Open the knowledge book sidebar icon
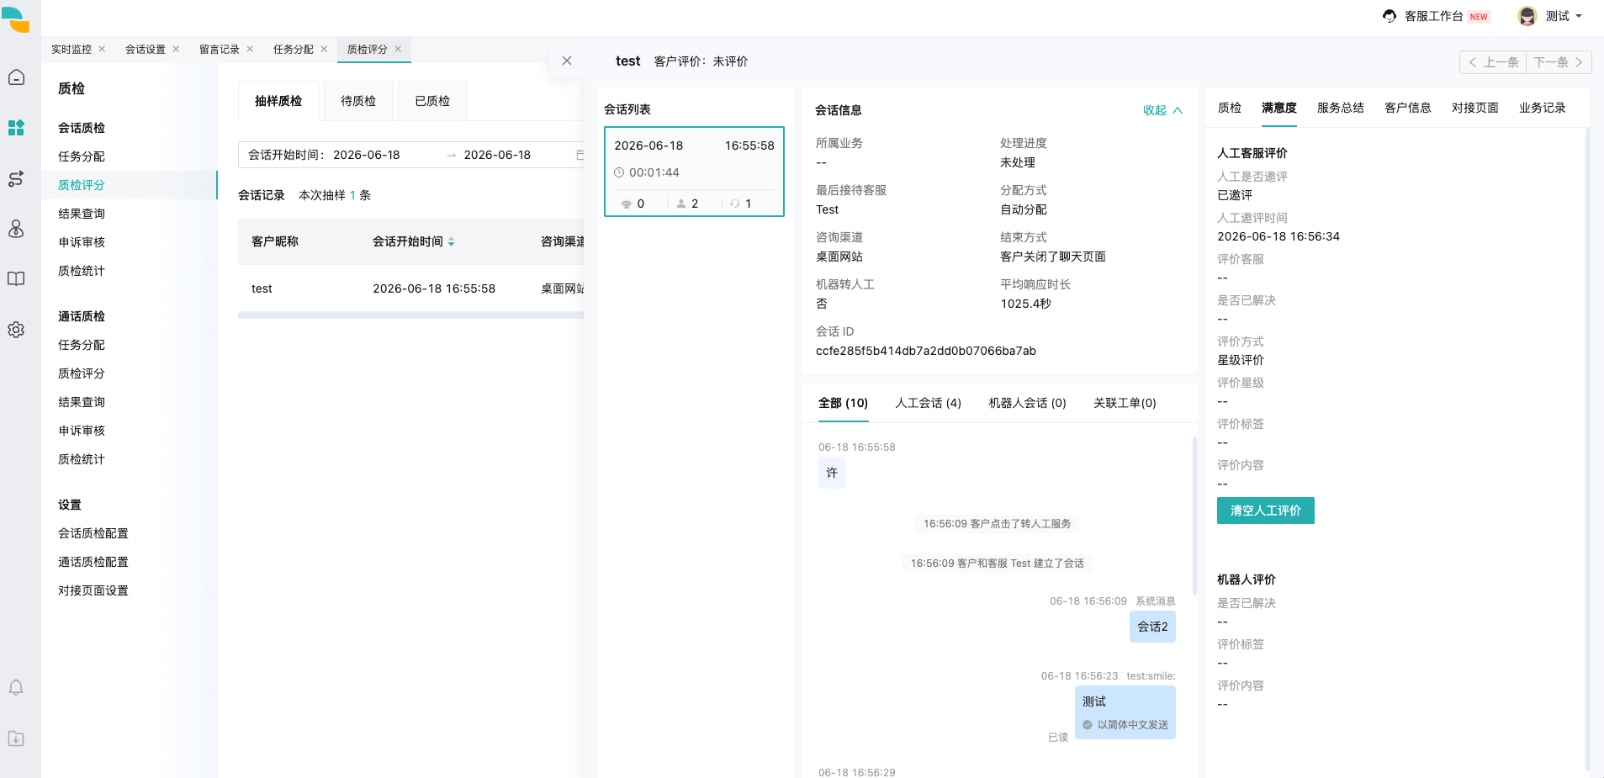Image resolution: width=1604 pixels, height=778 pixels. [16, 279]
